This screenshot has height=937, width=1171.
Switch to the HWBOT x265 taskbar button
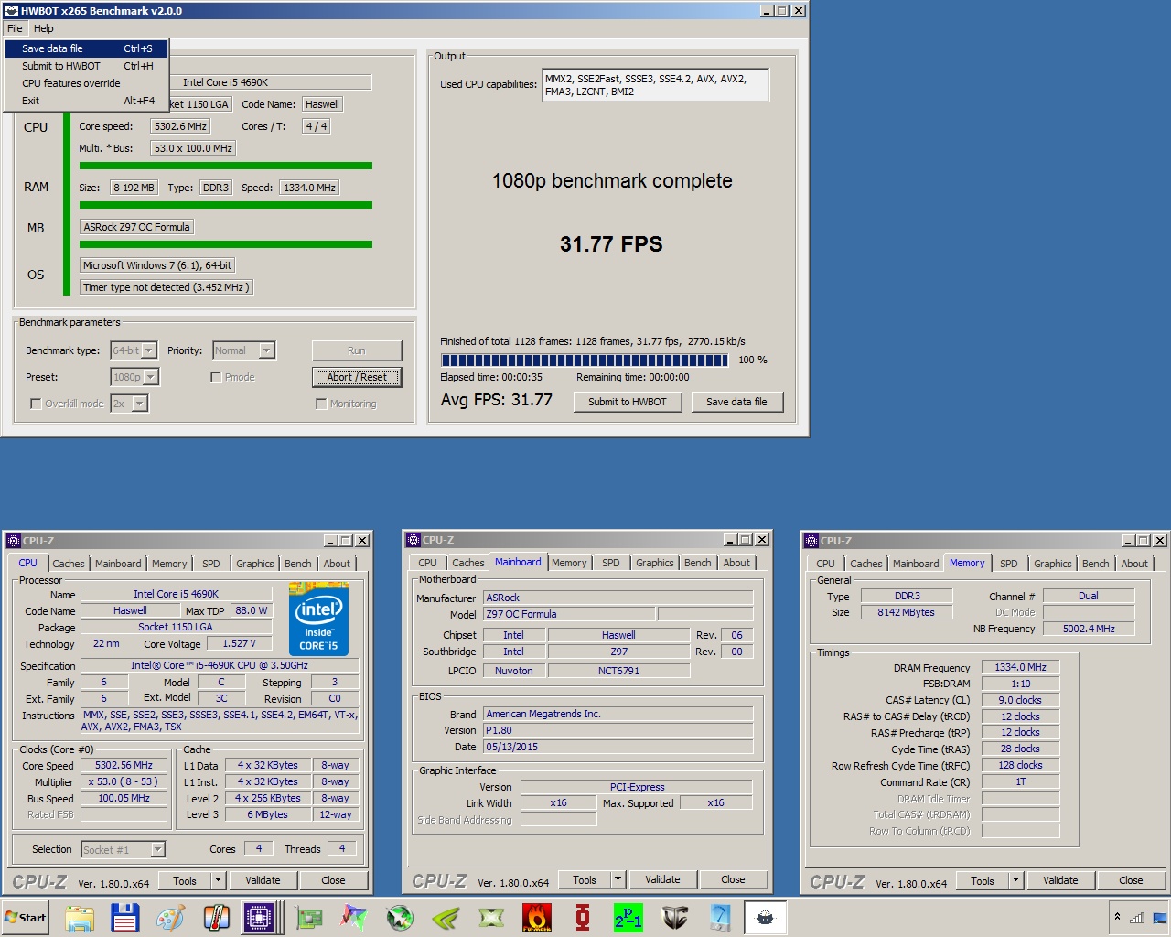tap(766, 917)
